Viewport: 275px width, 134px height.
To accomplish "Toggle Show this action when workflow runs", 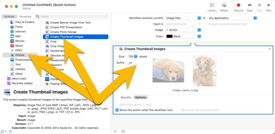I will (117, 110).
